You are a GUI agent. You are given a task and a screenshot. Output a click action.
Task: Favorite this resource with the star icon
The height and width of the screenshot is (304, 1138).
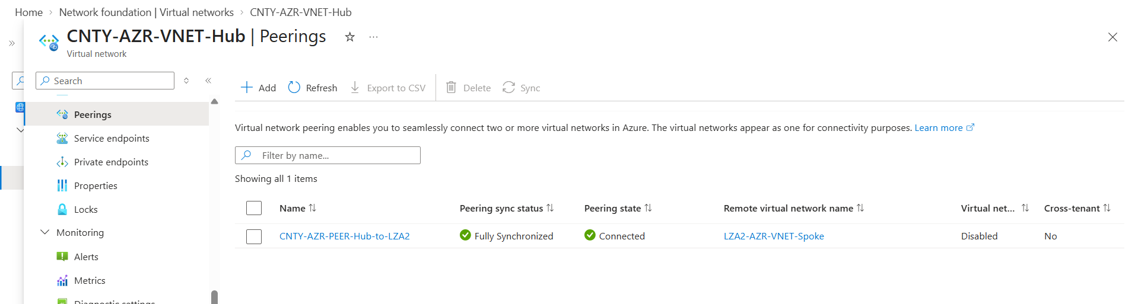coord(350,37)
